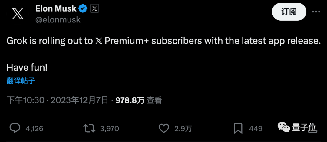
Task: Open the 4,126 replies count
Action: [35, 129]
